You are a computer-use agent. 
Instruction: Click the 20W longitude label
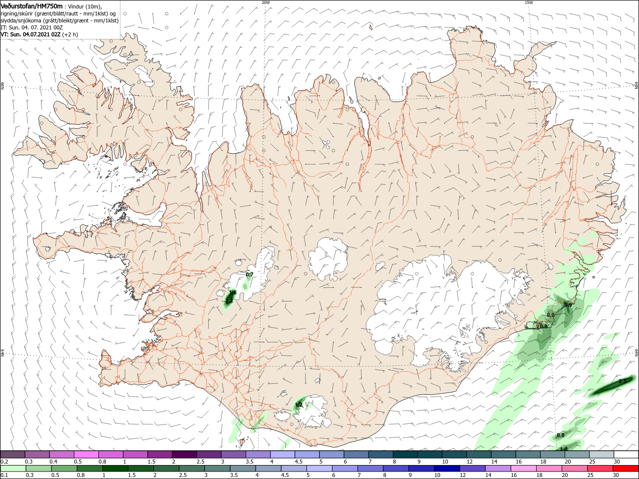(266, 2)
